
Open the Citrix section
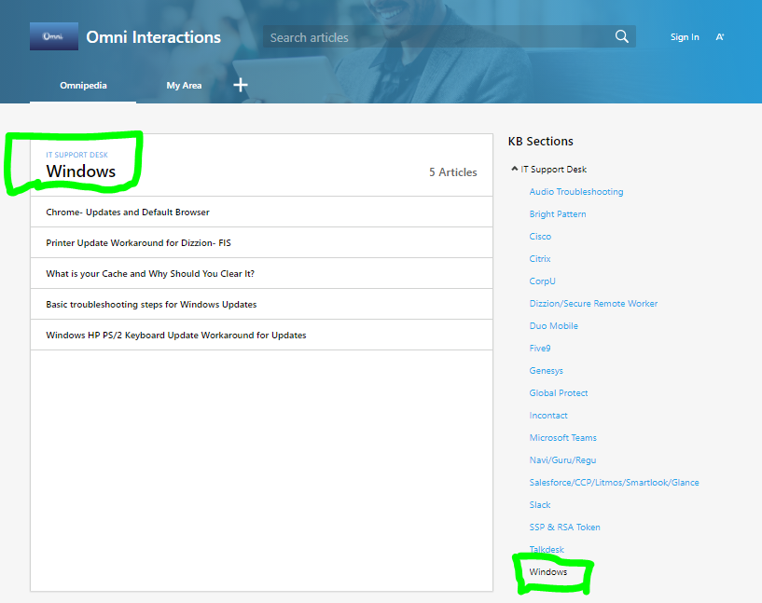coord(540,258)
